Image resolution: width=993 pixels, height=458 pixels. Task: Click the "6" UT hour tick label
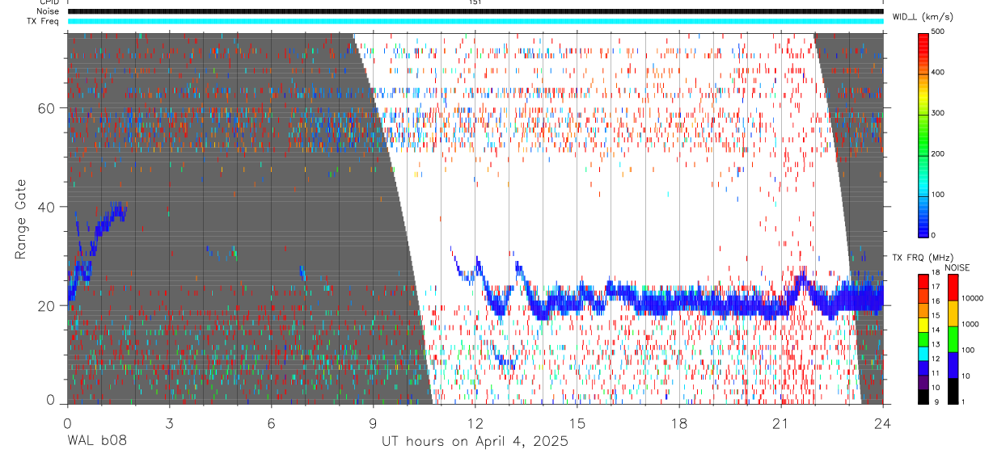[x=272, y=422]
